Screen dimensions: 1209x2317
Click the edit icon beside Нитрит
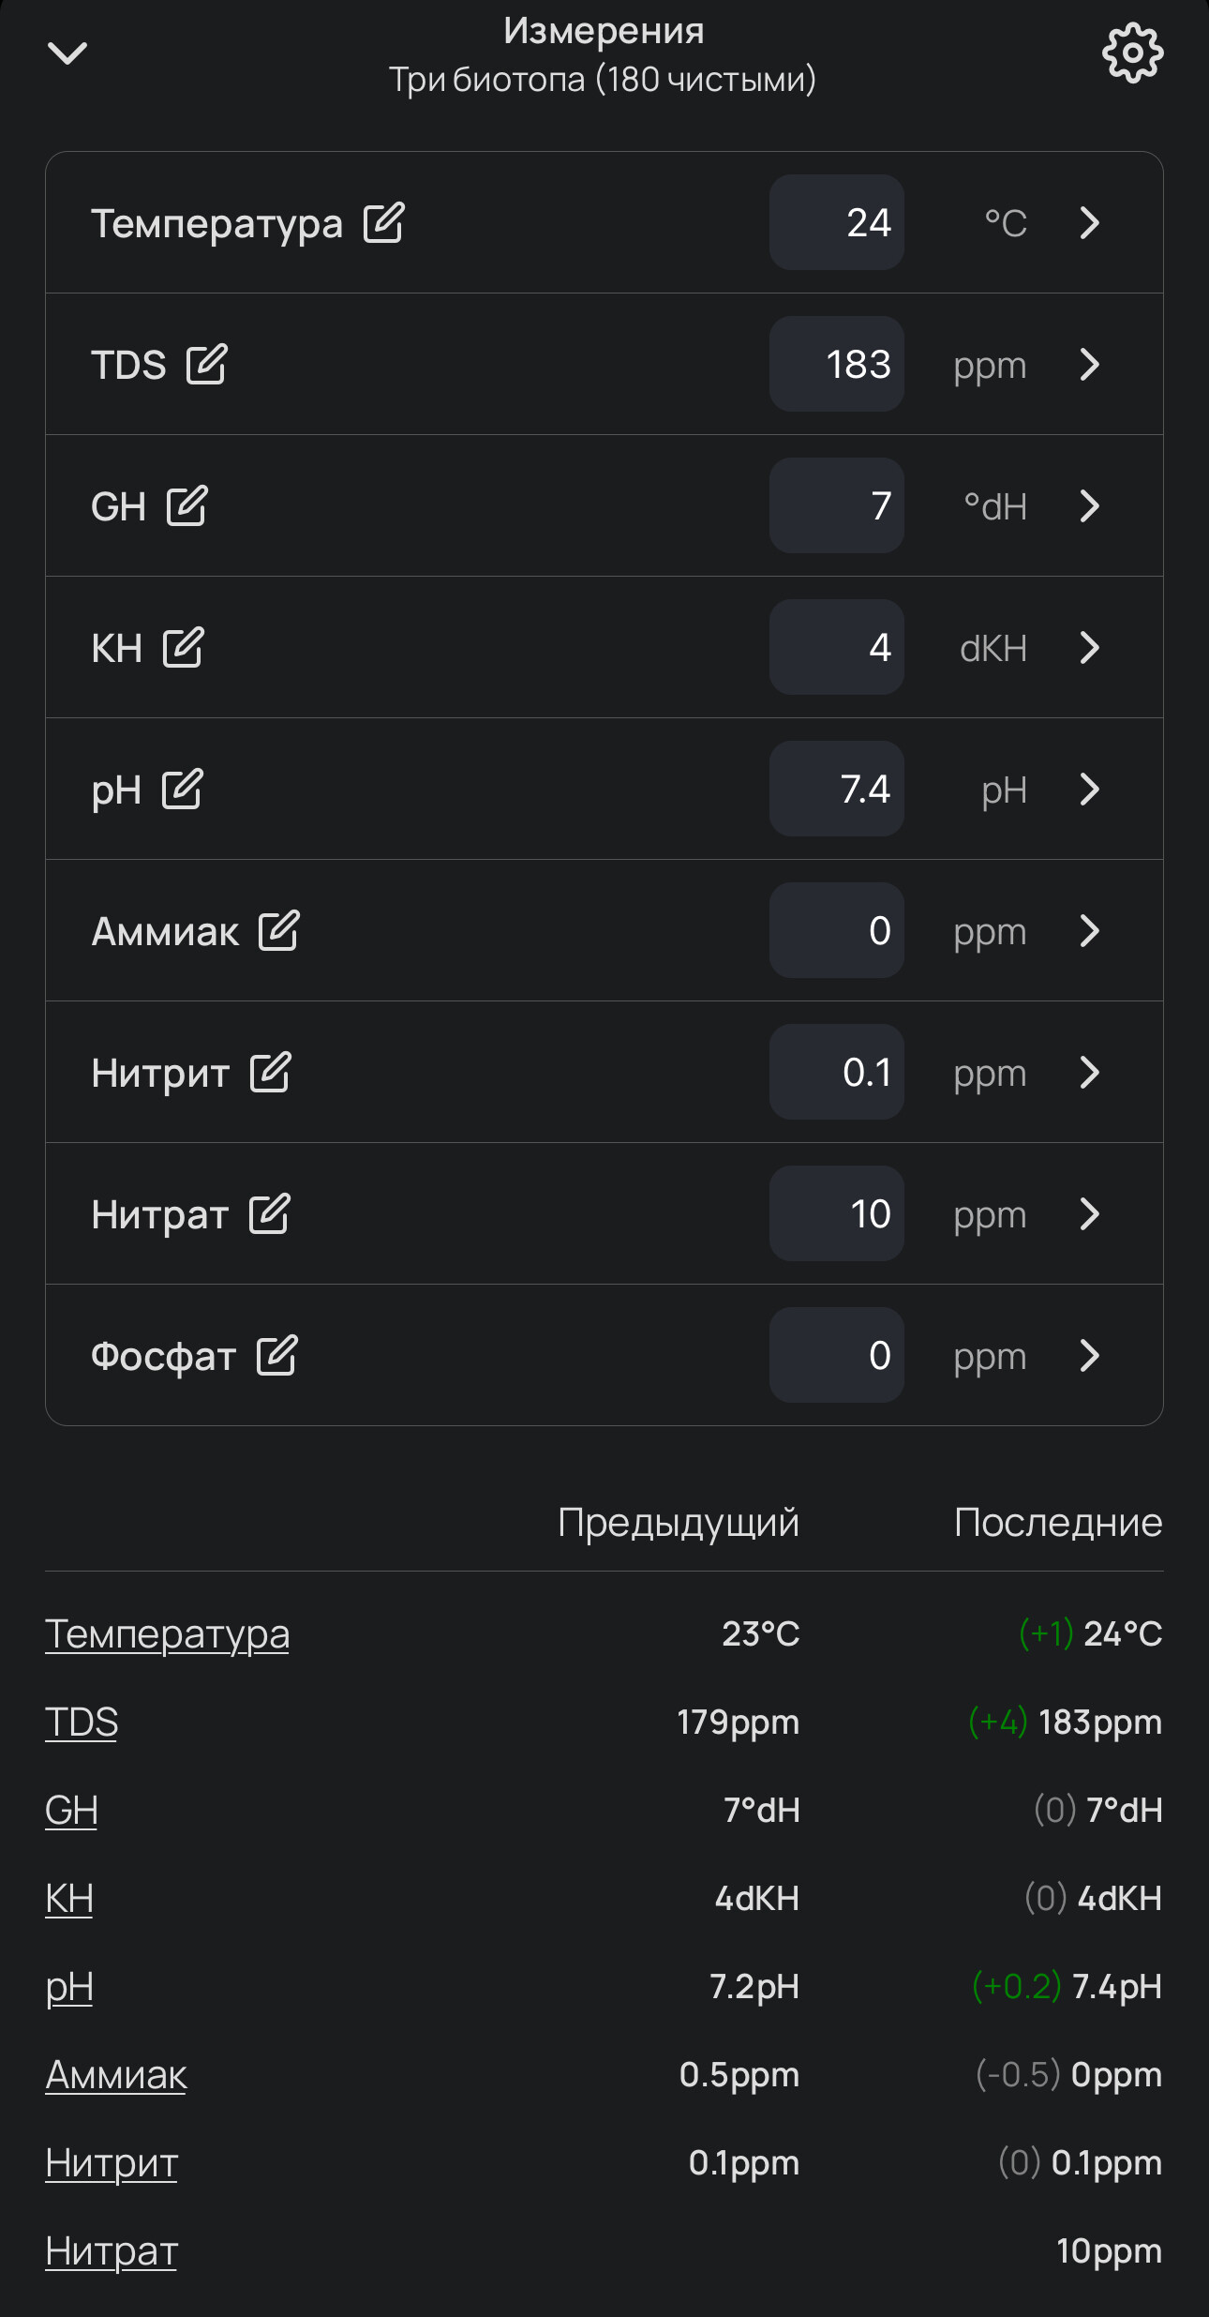(270, 1073)
